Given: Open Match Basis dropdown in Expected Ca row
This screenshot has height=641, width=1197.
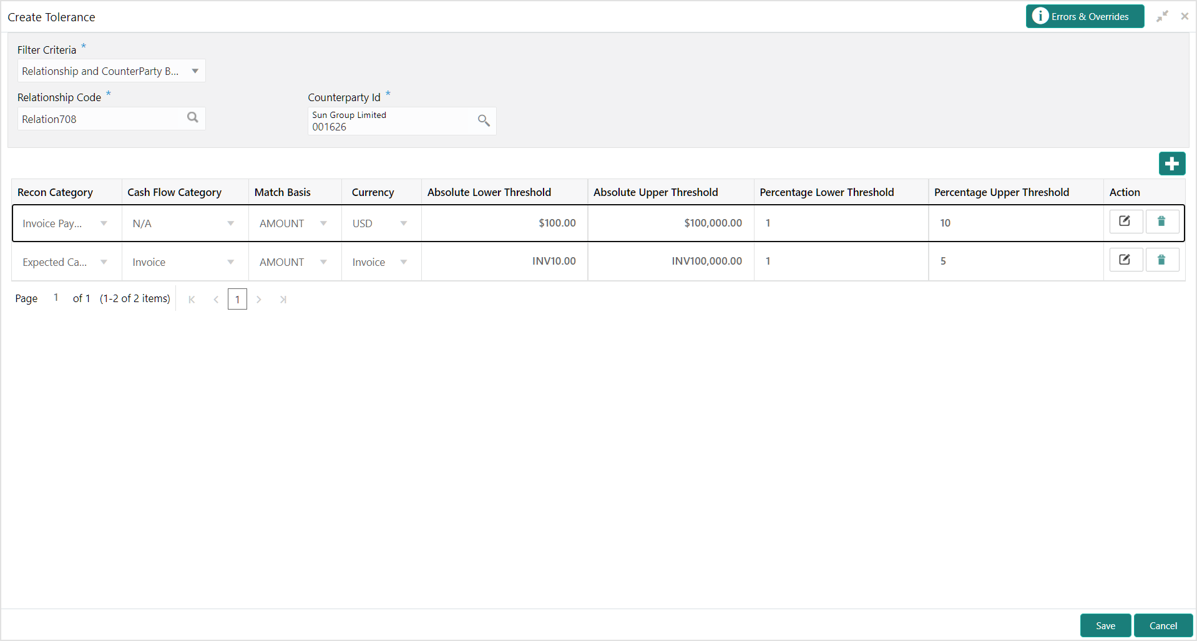Looking at the screenshot, I should (323, 262).
